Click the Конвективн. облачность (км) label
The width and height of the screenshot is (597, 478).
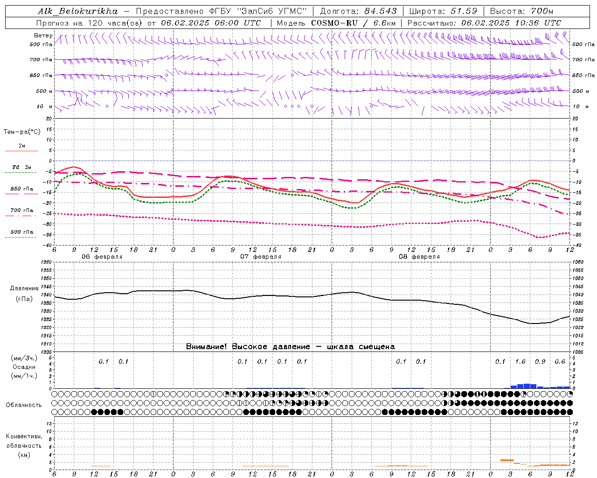(24, 445)
